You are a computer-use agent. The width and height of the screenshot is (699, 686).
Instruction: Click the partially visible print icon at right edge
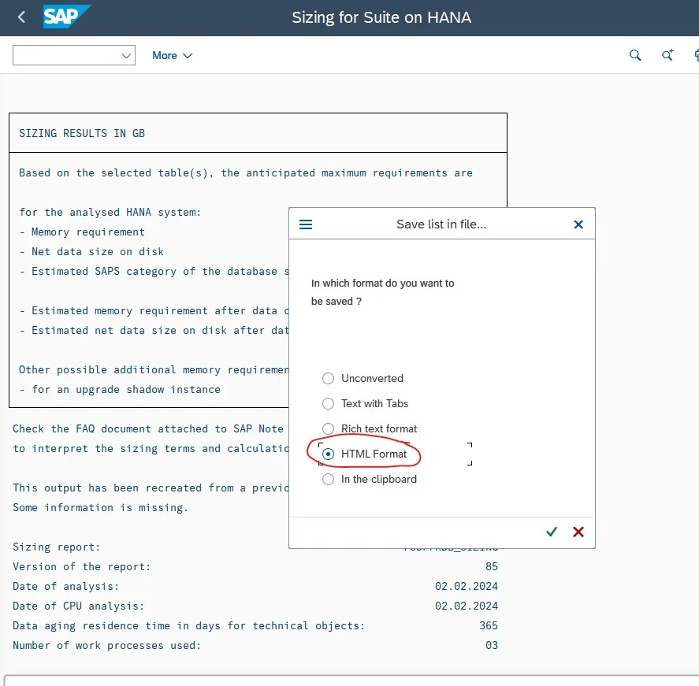(x=697, y=55)
